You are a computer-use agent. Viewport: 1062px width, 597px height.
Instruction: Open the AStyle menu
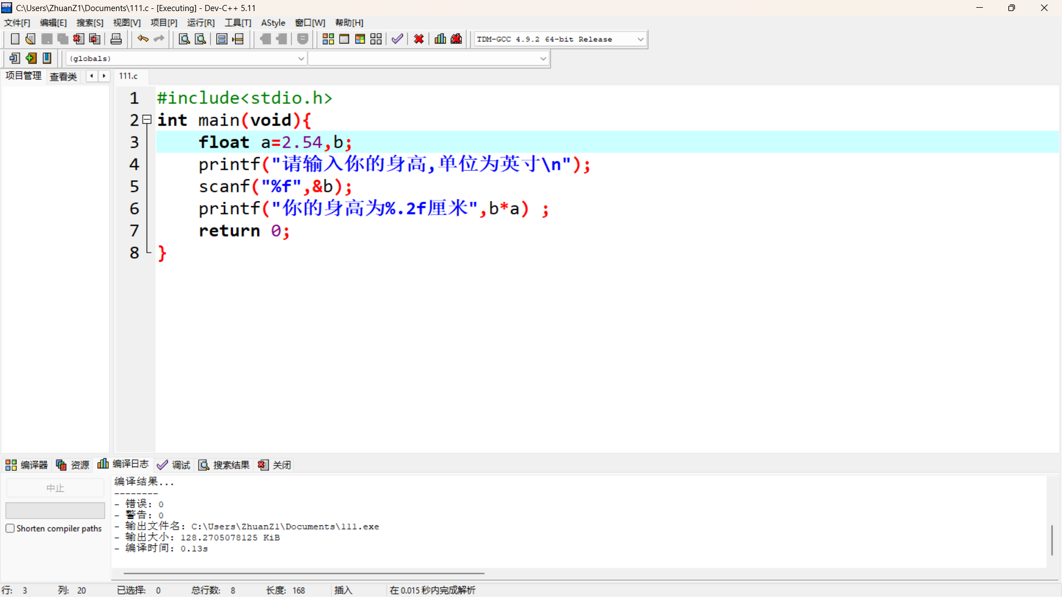pyautogui.click(x=273, y=23)
